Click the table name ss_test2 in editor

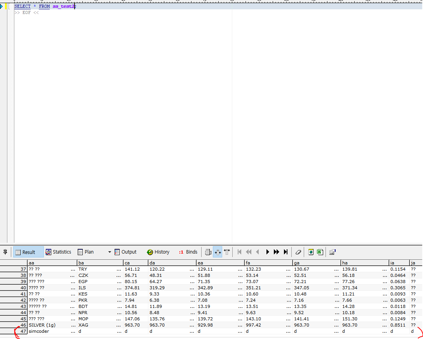pos(63,6)
